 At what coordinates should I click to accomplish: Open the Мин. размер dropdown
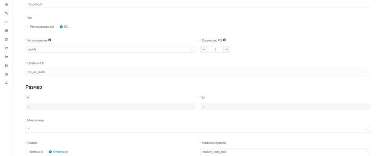click(x=198, y=129)
